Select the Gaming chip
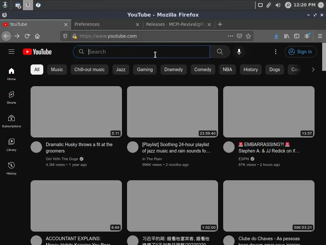The width and height of the screenshot is (326, 245). tap(145, 70)
